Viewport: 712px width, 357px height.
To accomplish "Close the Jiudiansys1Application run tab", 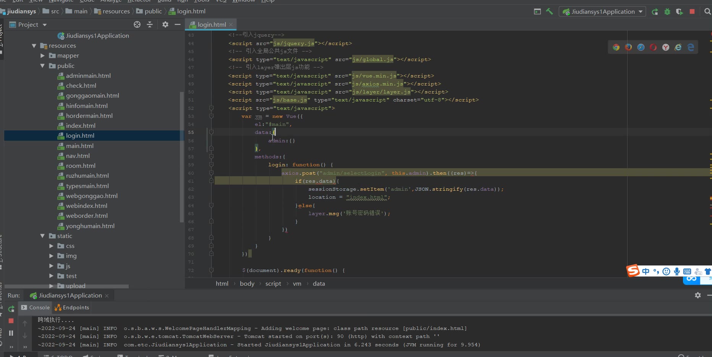I will (x=107, y=296).
